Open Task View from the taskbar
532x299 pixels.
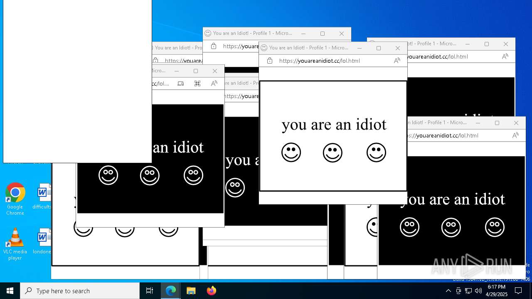150,291
